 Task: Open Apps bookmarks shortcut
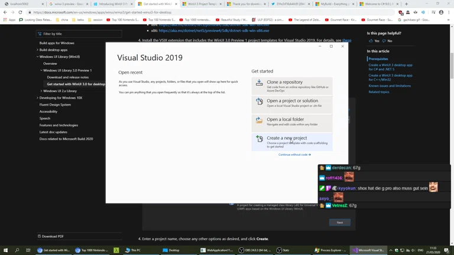pyautogui.click(x=9, y=19)
